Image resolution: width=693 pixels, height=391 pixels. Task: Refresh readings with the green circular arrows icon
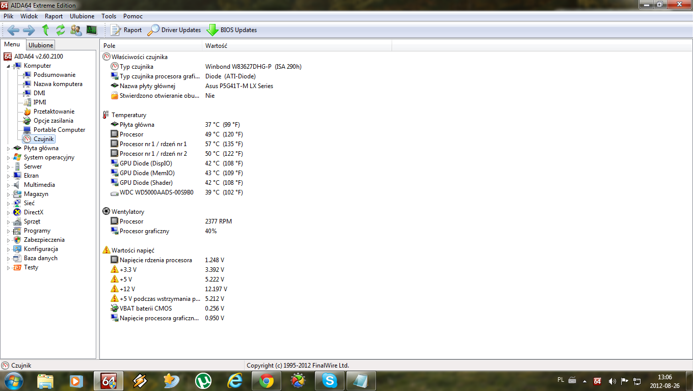click(61, 30)
